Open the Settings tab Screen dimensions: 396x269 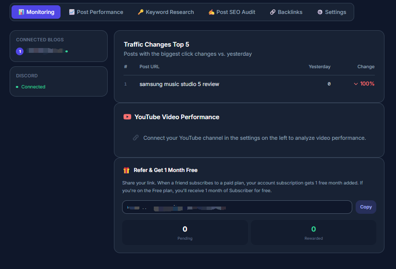pos(332,12)
